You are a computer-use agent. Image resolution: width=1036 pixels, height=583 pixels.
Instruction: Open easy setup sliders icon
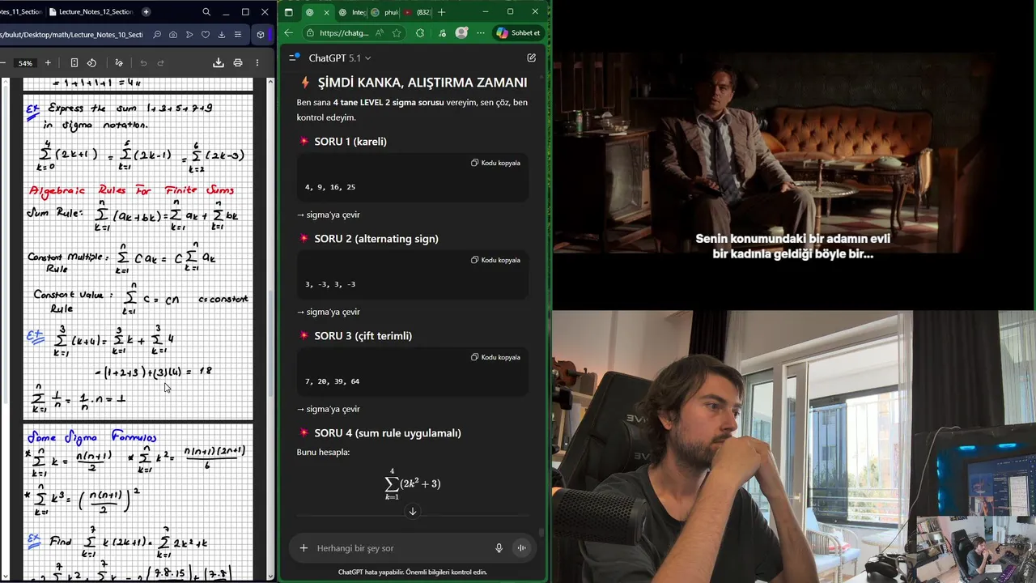237,35
